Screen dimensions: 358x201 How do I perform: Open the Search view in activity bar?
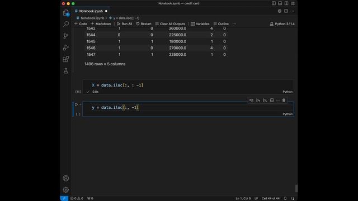(66, 24)
